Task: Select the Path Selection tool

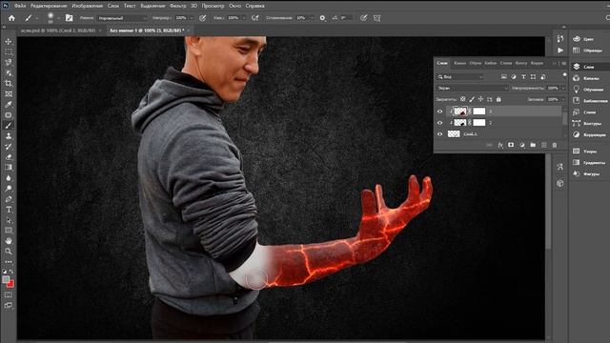Action: [9, 220]
